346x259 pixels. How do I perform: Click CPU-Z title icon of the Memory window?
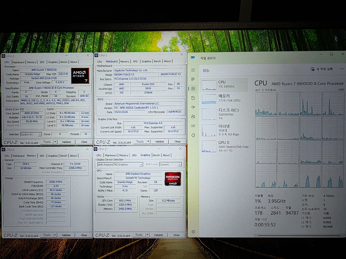point(3,150)
